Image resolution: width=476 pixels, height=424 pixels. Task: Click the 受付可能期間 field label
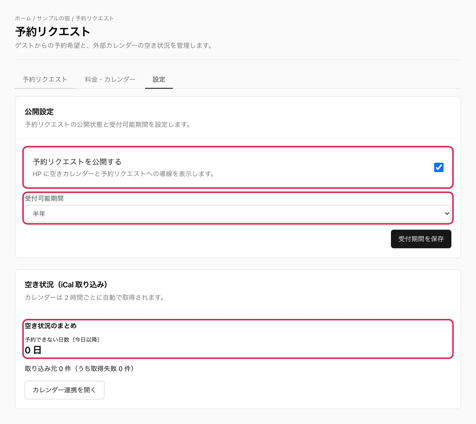44,198
